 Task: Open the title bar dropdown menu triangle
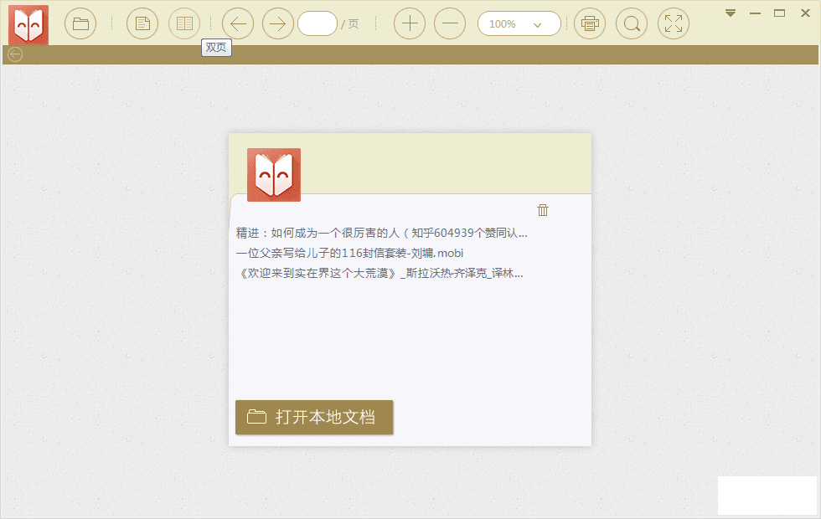(731, 13)
